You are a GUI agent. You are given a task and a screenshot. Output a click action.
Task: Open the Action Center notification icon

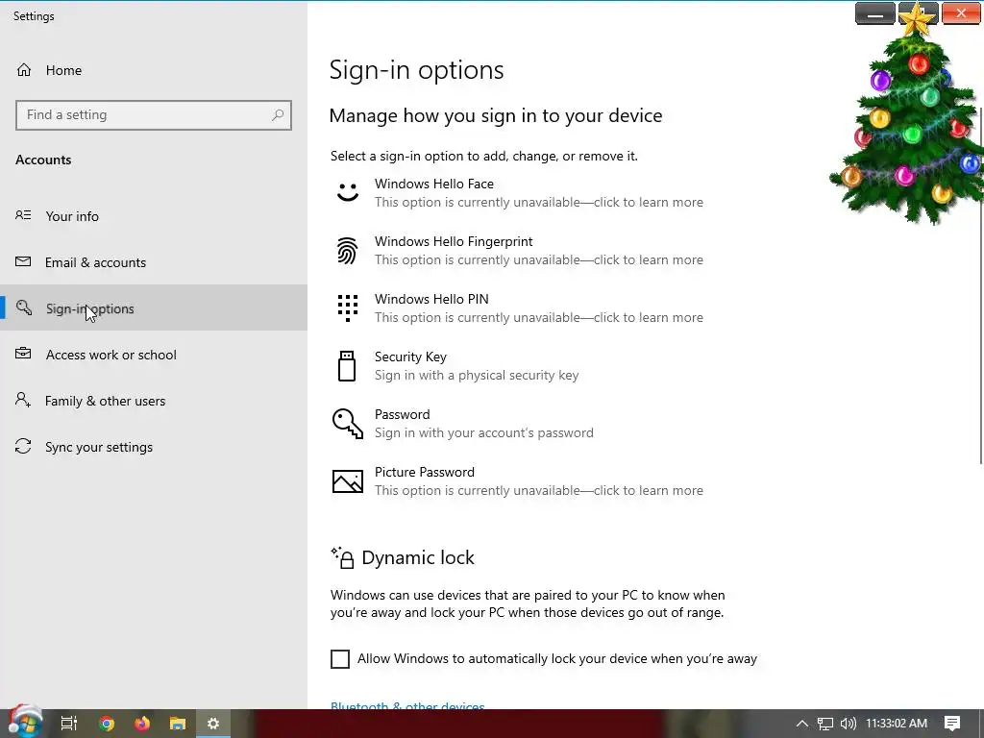(x=952, y=724)
